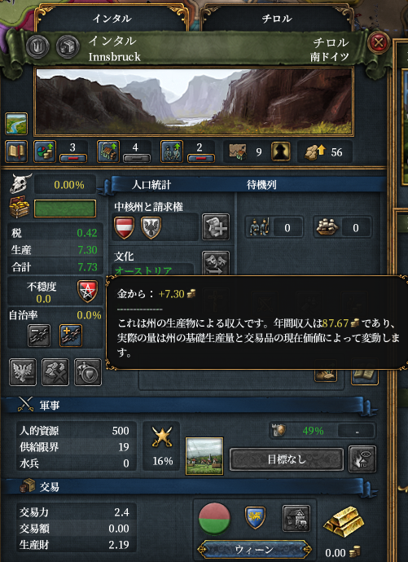Click the ウィーン trade node button
Viewport: 408px width, 562px height.
[254, 550]
